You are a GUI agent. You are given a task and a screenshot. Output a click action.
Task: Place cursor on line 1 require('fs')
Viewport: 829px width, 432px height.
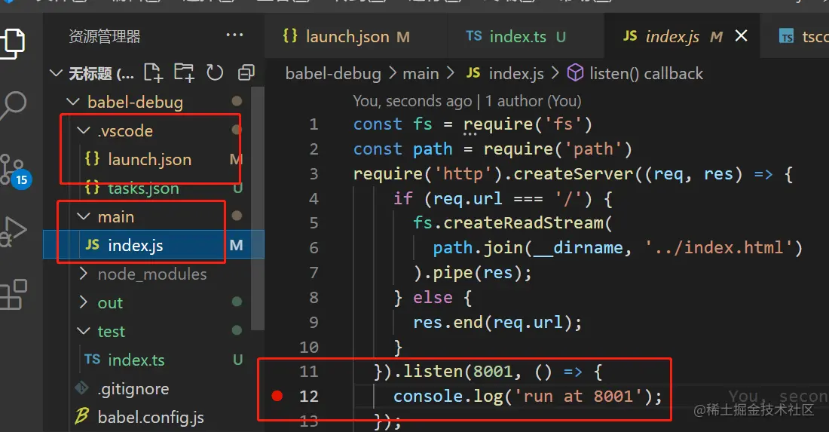click(528, 124)
